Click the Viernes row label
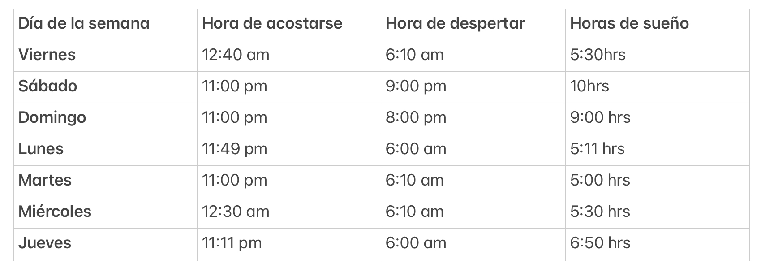 [47, 55]
